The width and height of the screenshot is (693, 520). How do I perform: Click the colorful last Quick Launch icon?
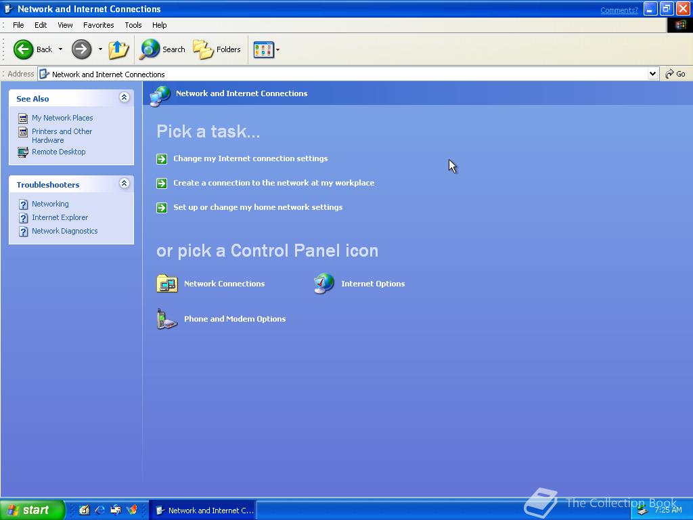click(x=132, y=510)
